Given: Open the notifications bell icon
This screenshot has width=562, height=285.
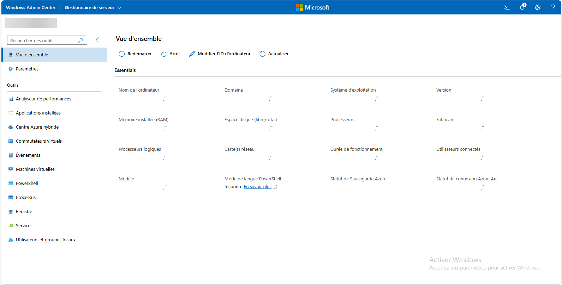Looking at the screenshot, I should click(522, 7).
